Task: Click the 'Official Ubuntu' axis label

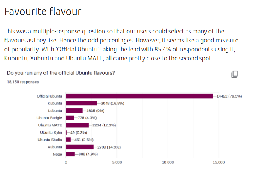Action: [x=49, y=96]
